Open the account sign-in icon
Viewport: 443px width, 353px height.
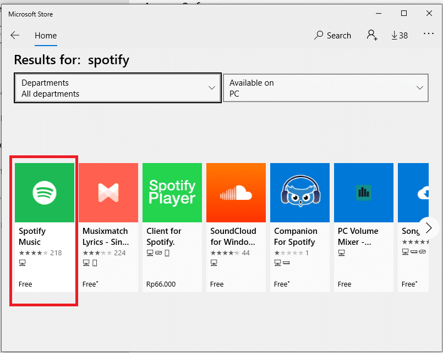click(x=372, y=35)
